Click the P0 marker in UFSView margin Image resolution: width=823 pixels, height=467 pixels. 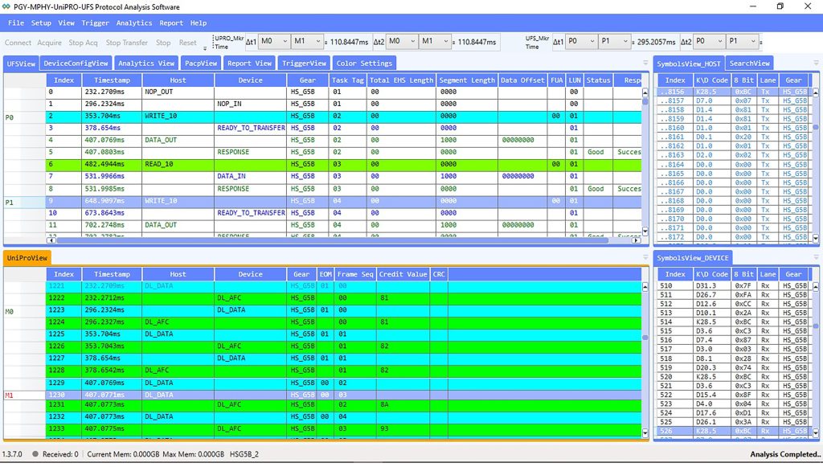pos(9,117)
